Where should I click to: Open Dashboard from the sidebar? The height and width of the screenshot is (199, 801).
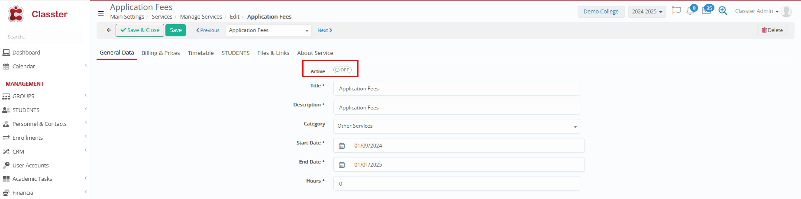[26, 52]
